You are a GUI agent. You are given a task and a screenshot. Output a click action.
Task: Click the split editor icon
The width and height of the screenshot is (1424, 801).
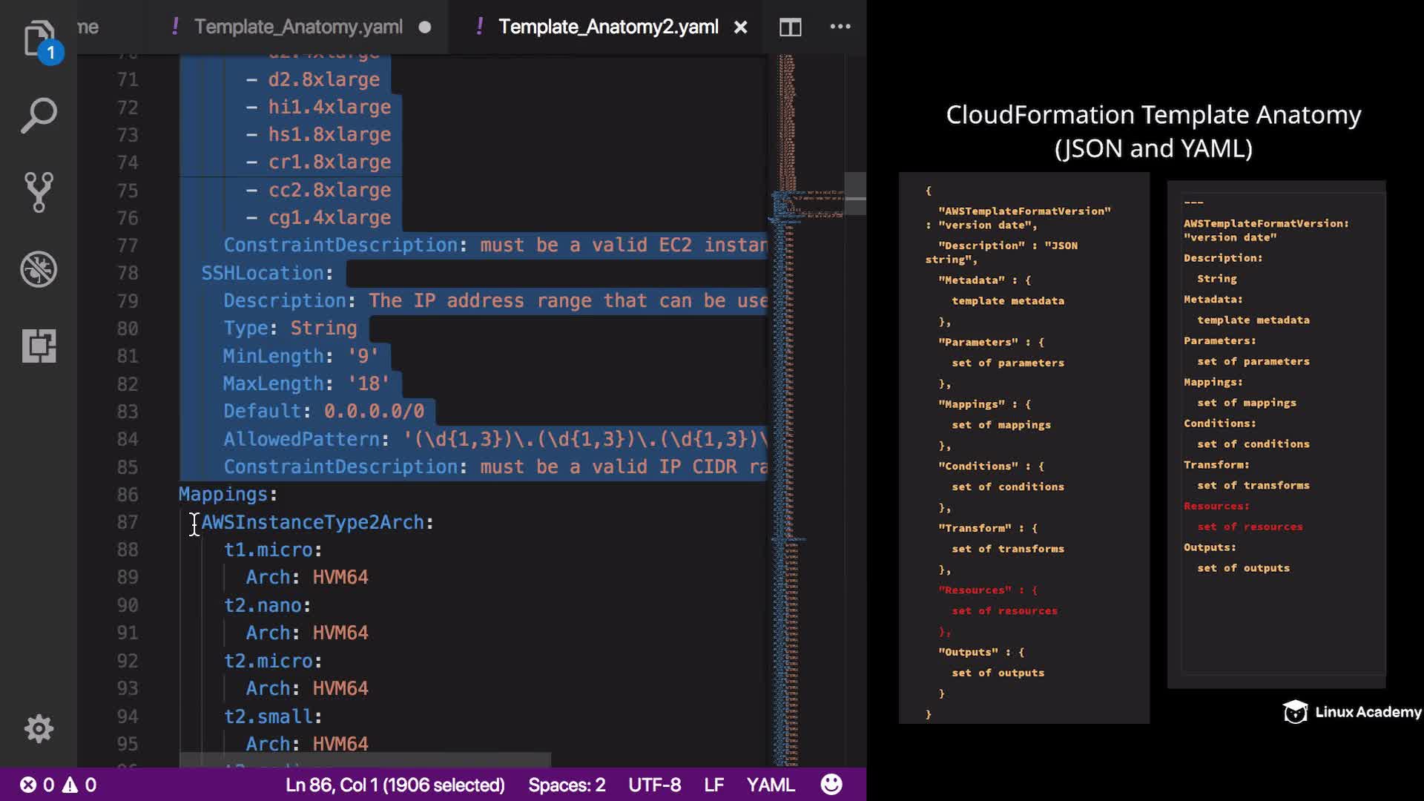click(x=790, y=27)
